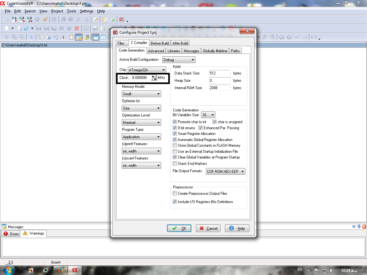The height and width of the screenshot is (275, 367).
Task: Click the Cancel button
Action: 208,228
